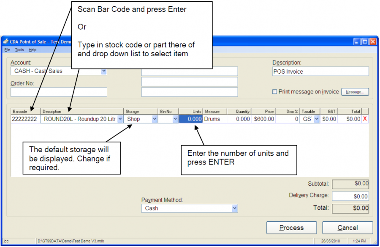This screenshot has width=380, height=247.
Task: Expand the Storage dropdown showing Shop
Action: point(154,119)
